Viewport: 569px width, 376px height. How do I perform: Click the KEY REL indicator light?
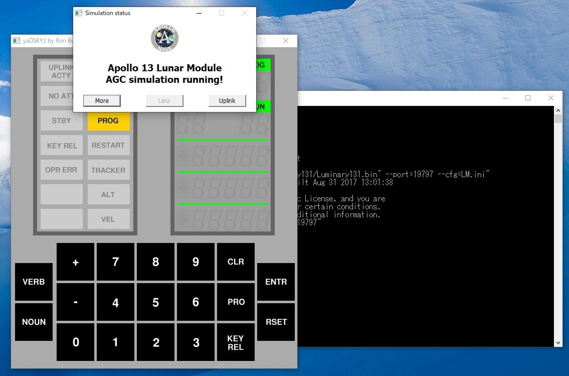coord(61,145)
